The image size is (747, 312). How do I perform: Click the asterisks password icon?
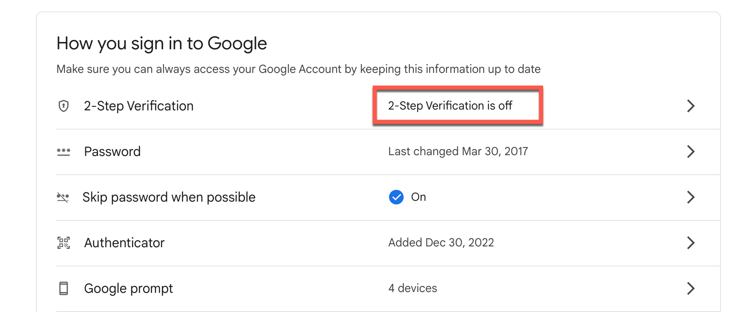click(x=64, y=152)
